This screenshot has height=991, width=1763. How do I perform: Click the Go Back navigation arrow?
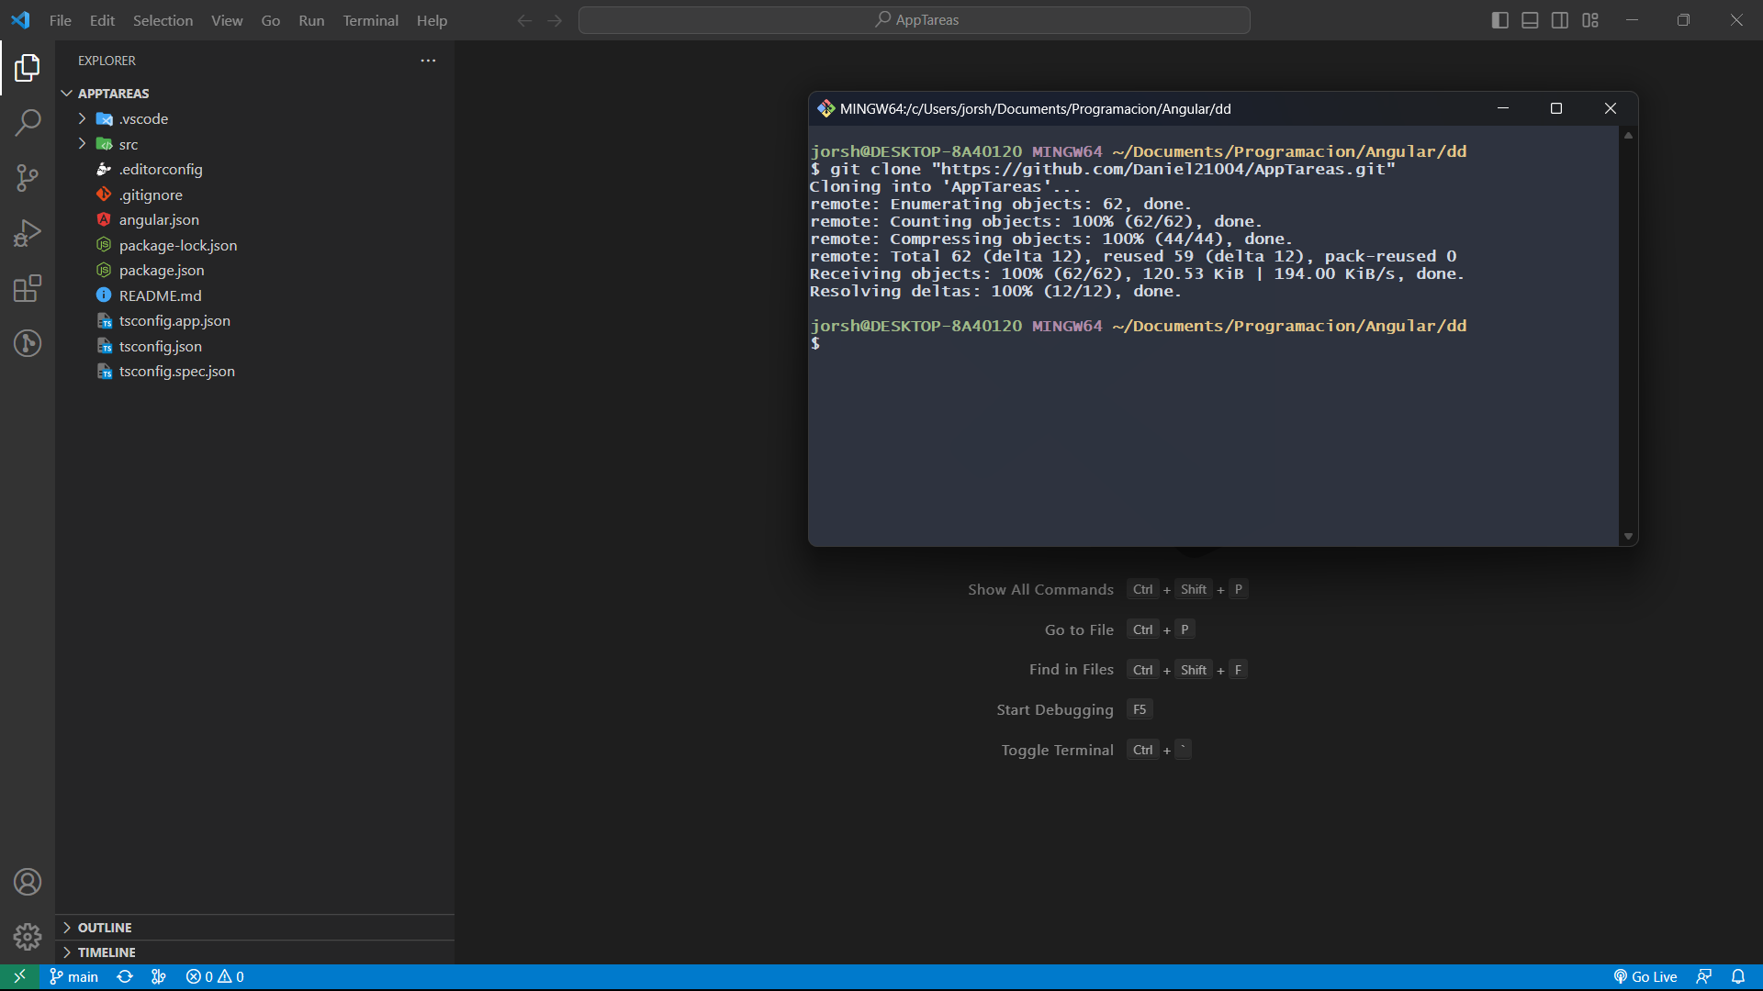point(524,20)
